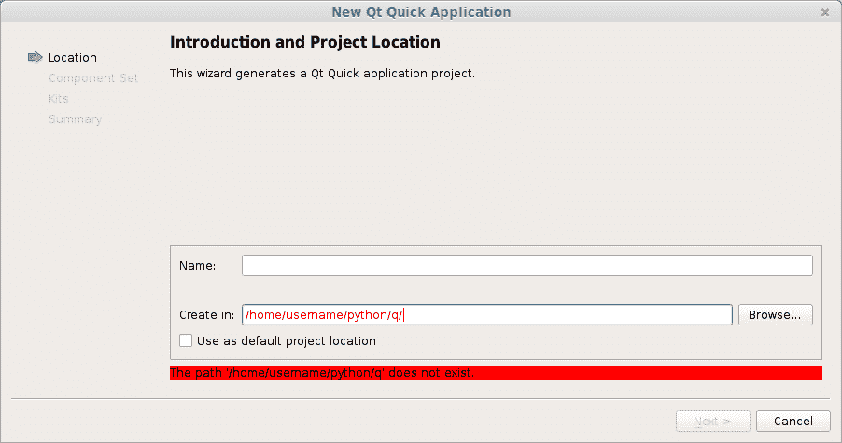Open the Summary wizard step
The height and width of the screenshot is (443, 842).
(75, 119)
